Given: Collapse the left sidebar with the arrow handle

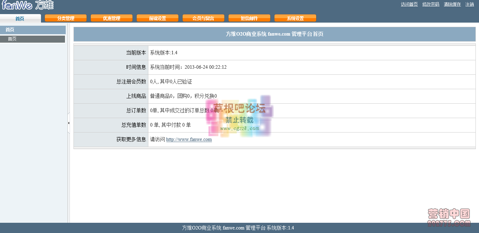Looking at the screenshot, I should pyautogui.click(x=69, y=123).
